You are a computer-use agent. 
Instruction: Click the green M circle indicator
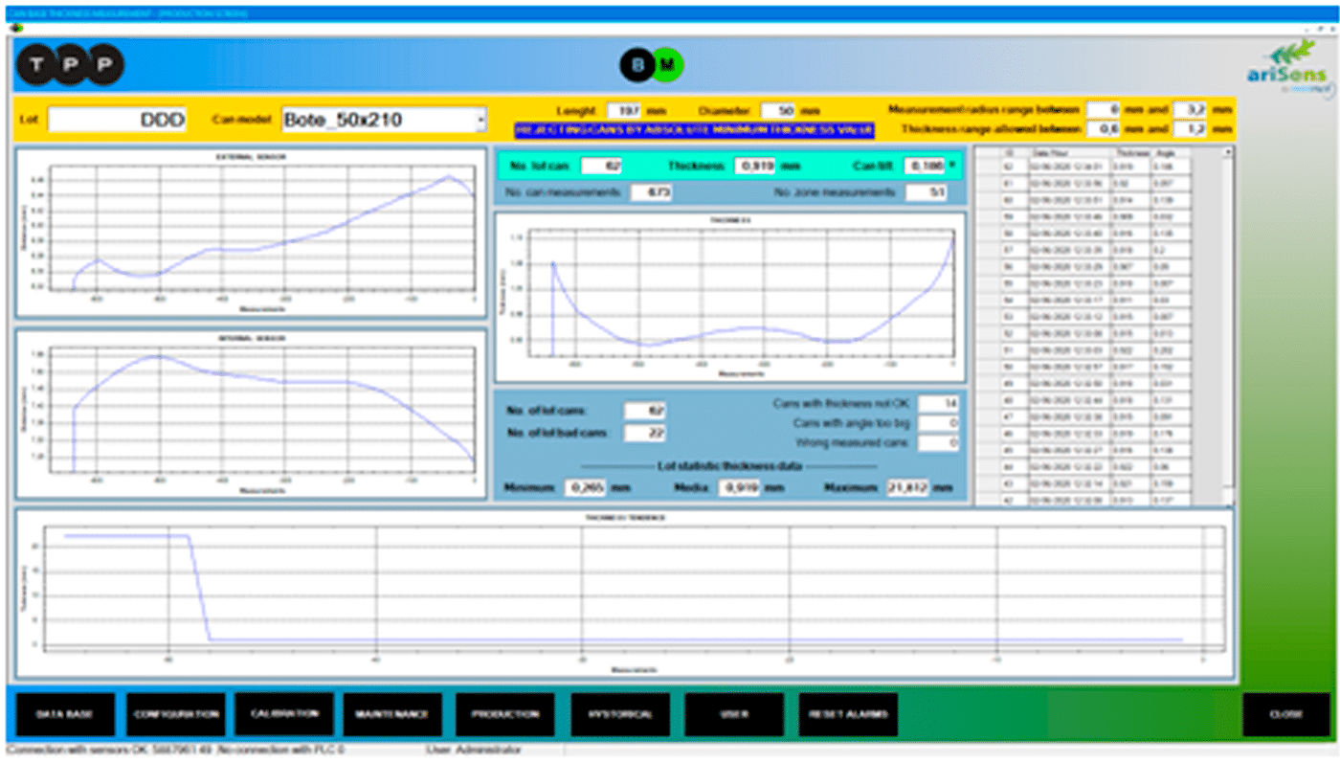[x=668, y=65]
